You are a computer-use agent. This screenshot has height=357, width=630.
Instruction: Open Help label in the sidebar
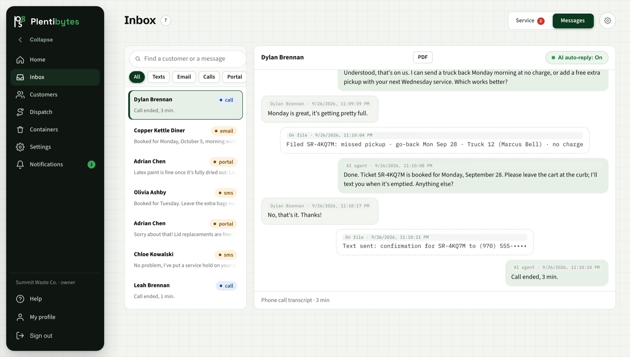pos(36,299)
